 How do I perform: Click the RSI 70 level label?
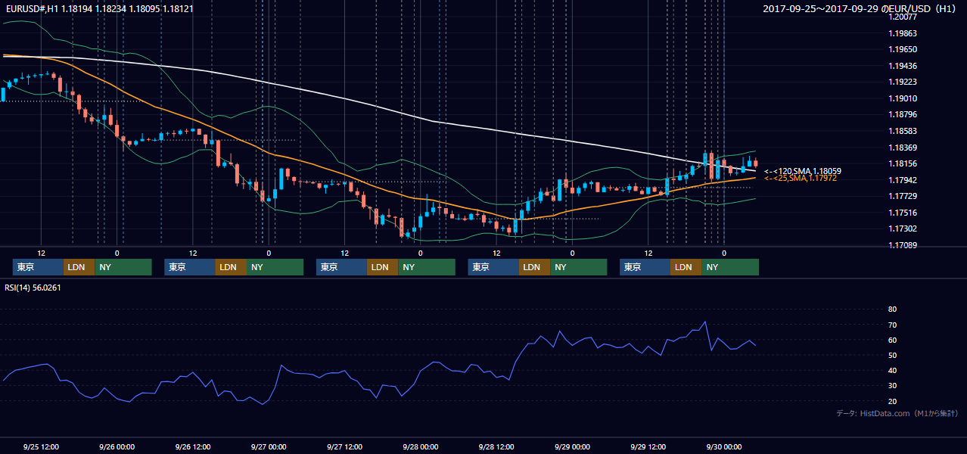tap(892, 325)
